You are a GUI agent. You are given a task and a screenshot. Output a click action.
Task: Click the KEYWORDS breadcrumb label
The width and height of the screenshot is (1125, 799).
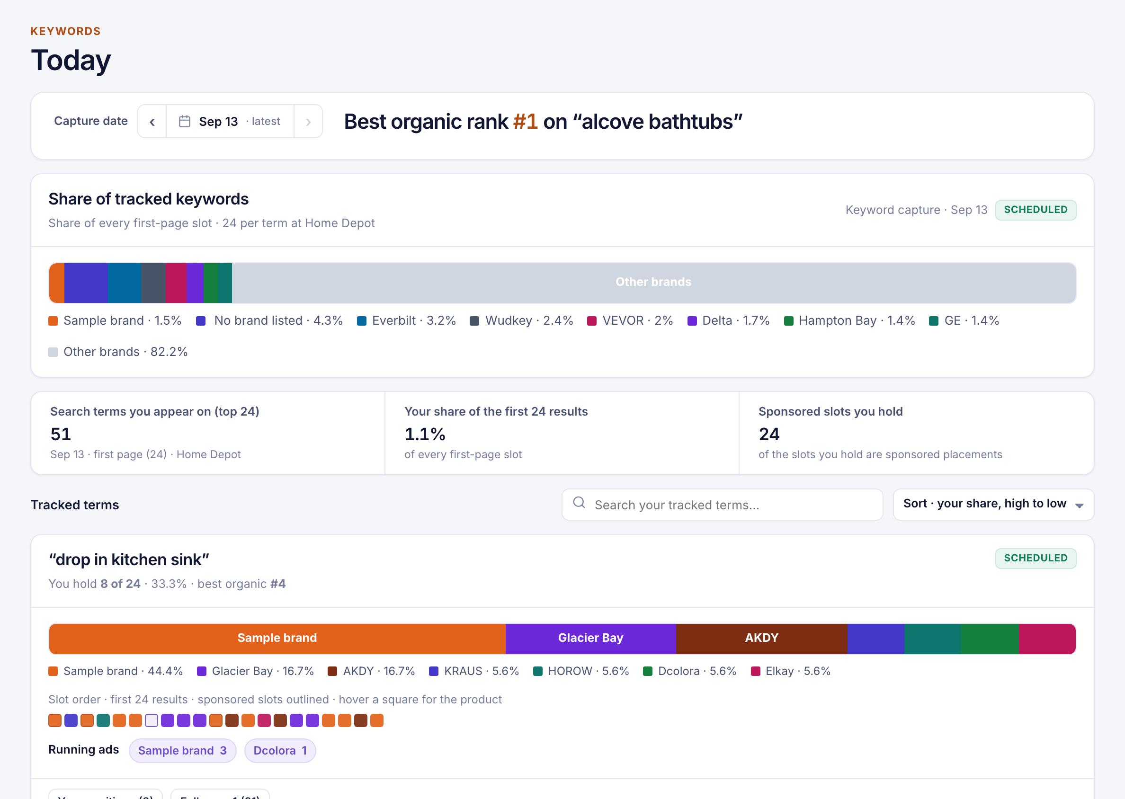pos(65,31)
